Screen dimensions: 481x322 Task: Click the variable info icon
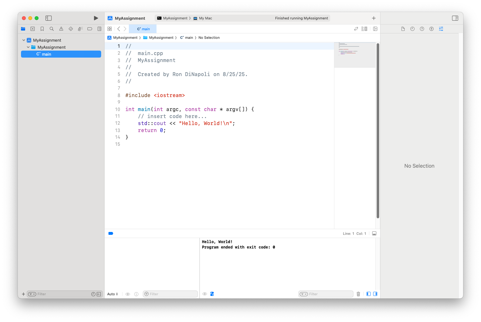click(136, 294)
